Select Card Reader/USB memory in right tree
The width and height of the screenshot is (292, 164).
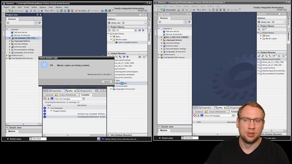174,57
